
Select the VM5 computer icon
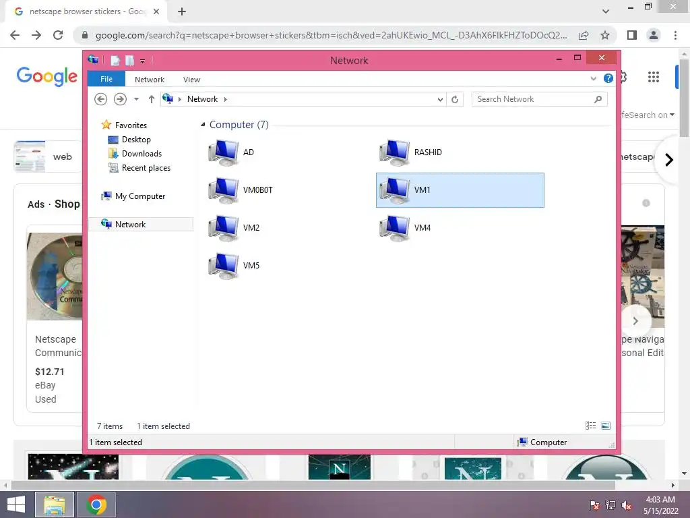pos(224,266)
